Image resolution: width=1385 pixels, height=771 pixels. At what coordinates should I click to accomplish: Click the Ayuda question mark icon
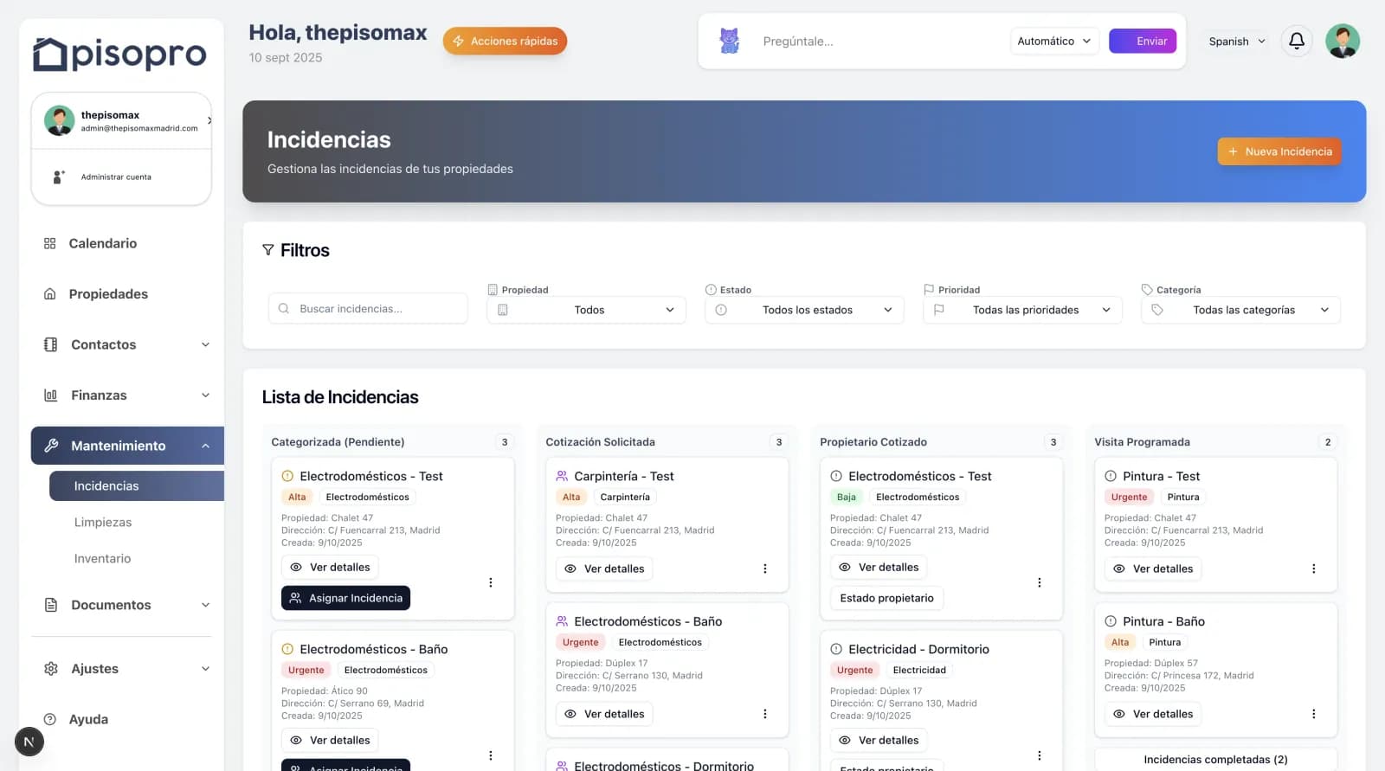click(50, 719)
